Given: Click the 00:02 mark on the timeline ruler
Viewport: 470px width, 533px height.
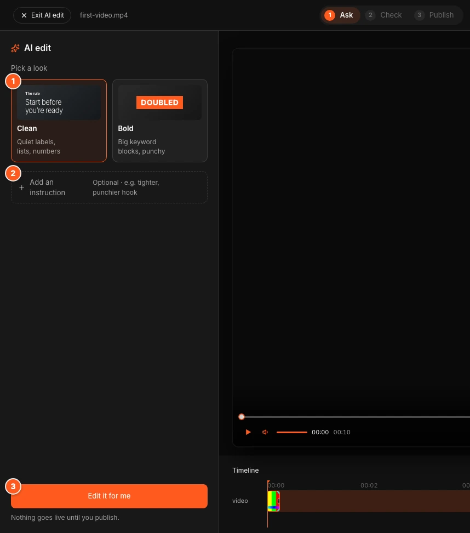Looking at the screenshot, I should 369,485.
